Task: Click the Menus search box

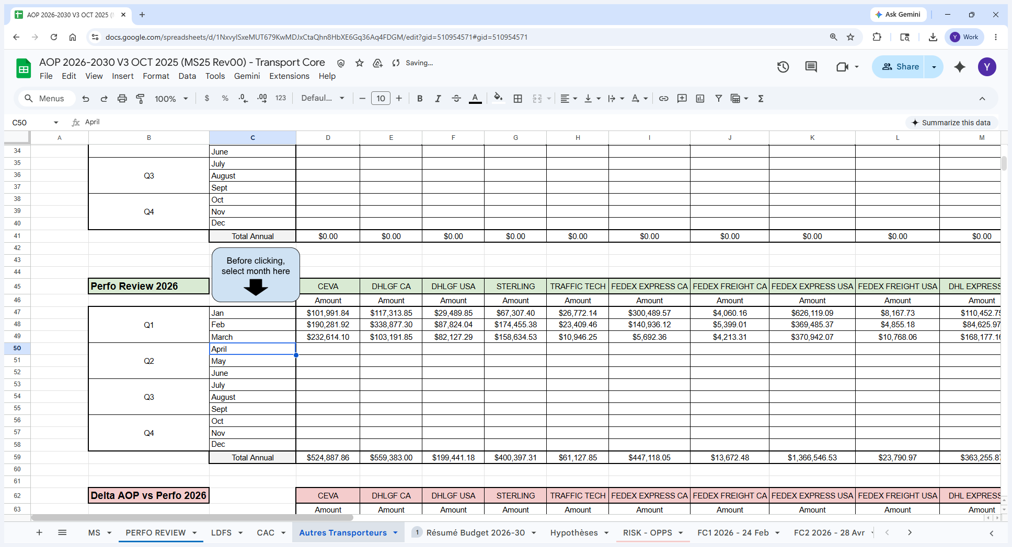Action: (47, 99)
